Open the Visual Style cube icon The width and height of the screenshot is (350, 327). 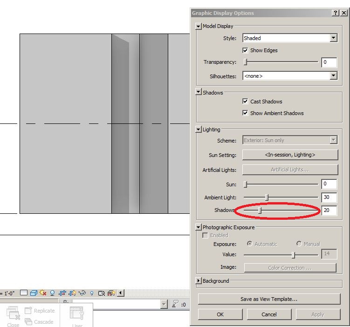34,293
